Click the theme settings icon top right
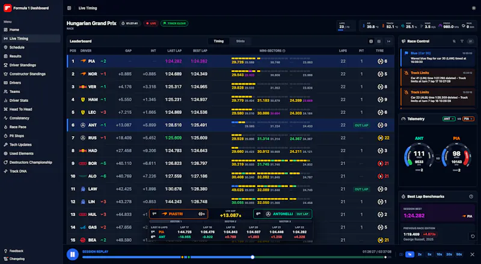 474,8
